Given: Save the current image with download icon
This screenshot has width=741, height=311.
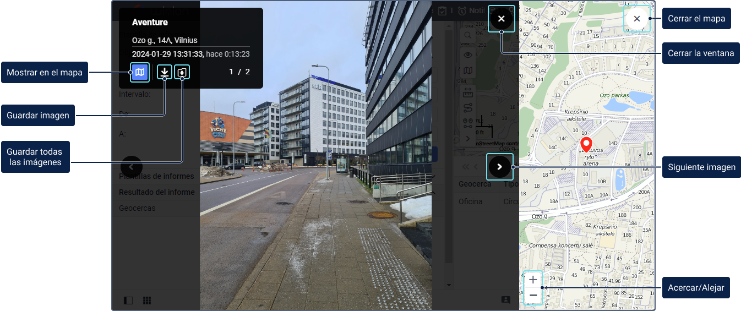Looking at the screenshot, I should click(165, 72).
